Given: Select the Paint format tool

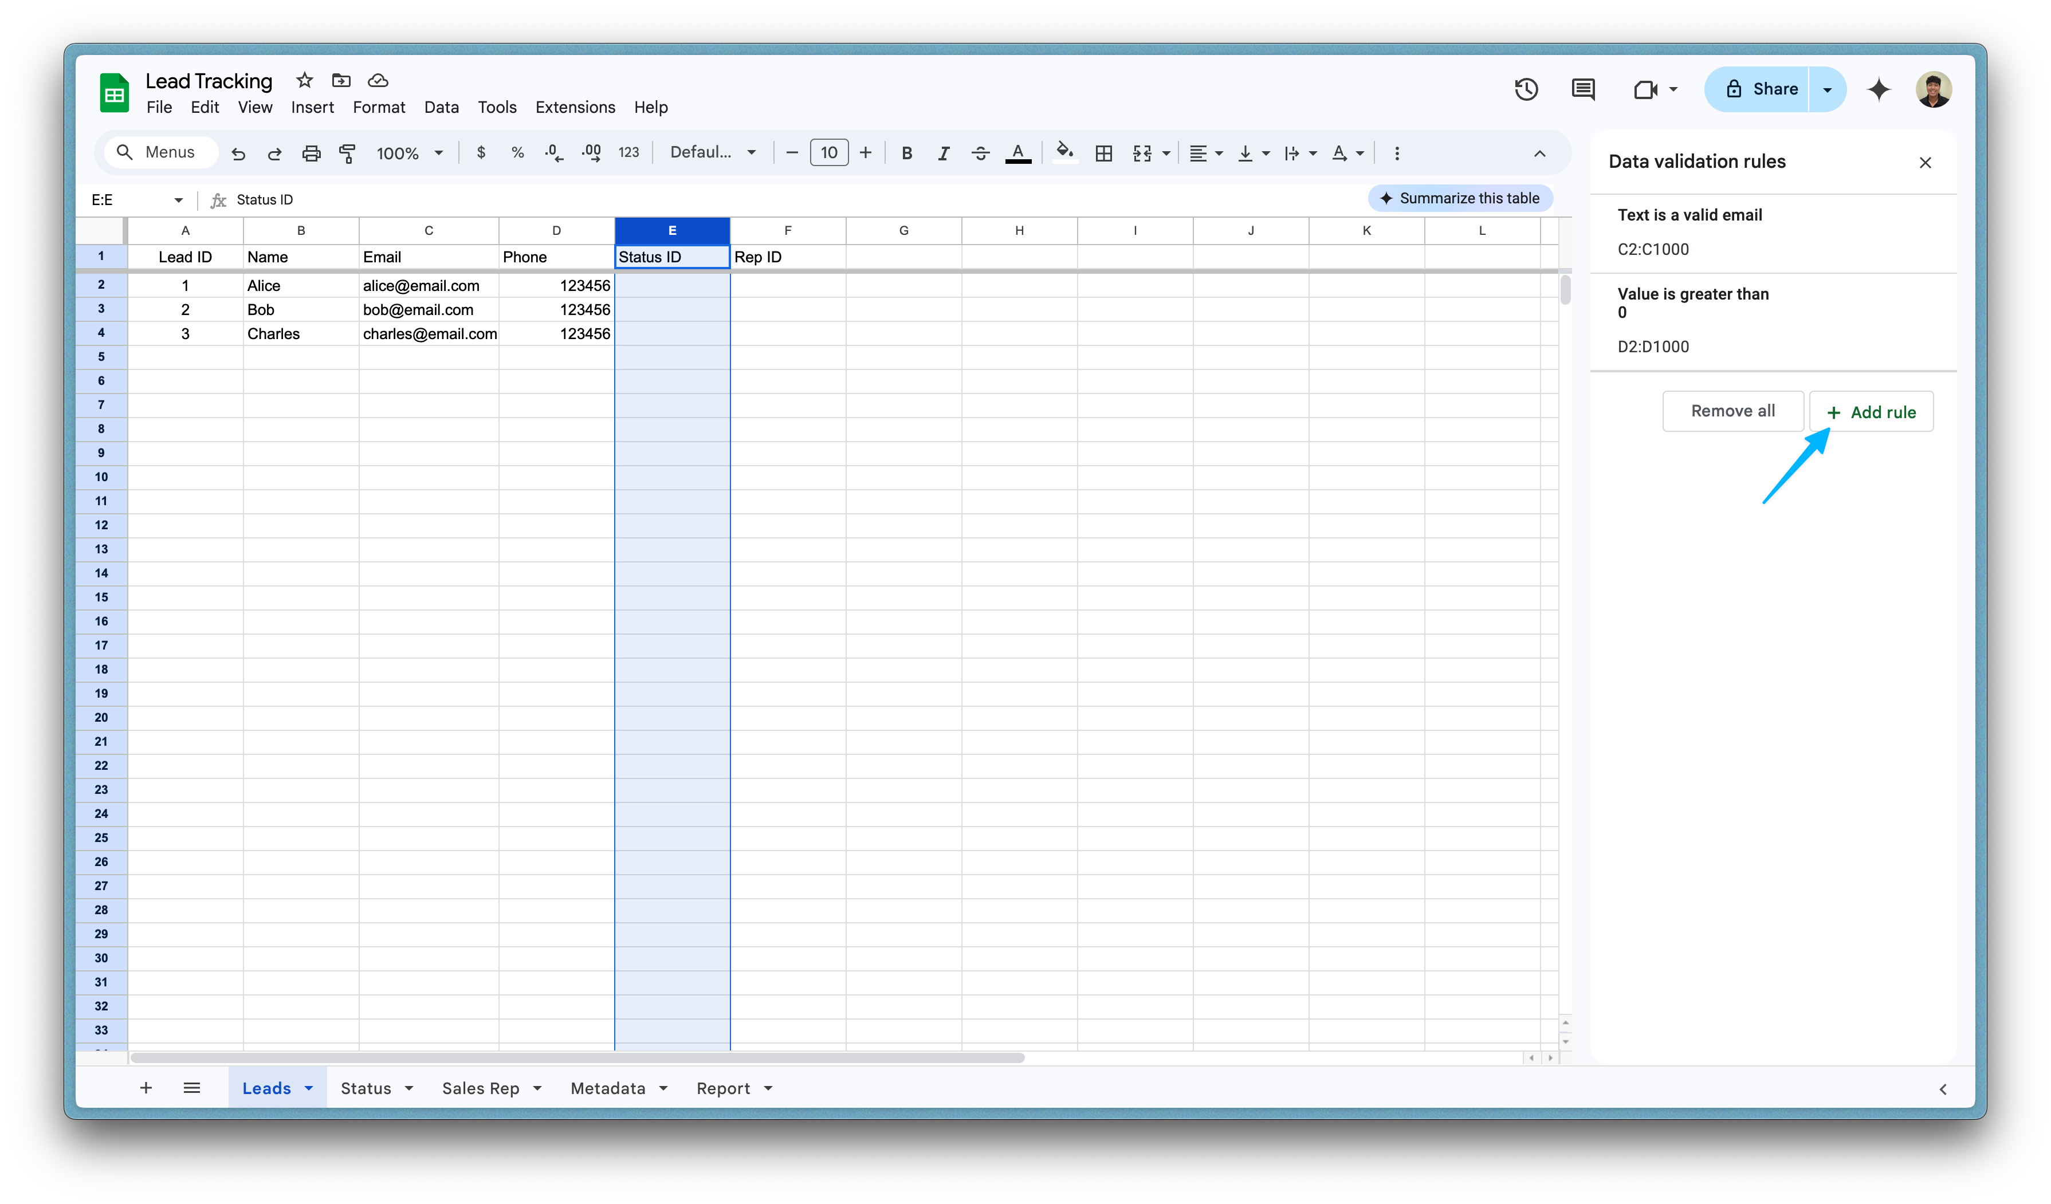Looking at the screenshot, I should (348, 153).
